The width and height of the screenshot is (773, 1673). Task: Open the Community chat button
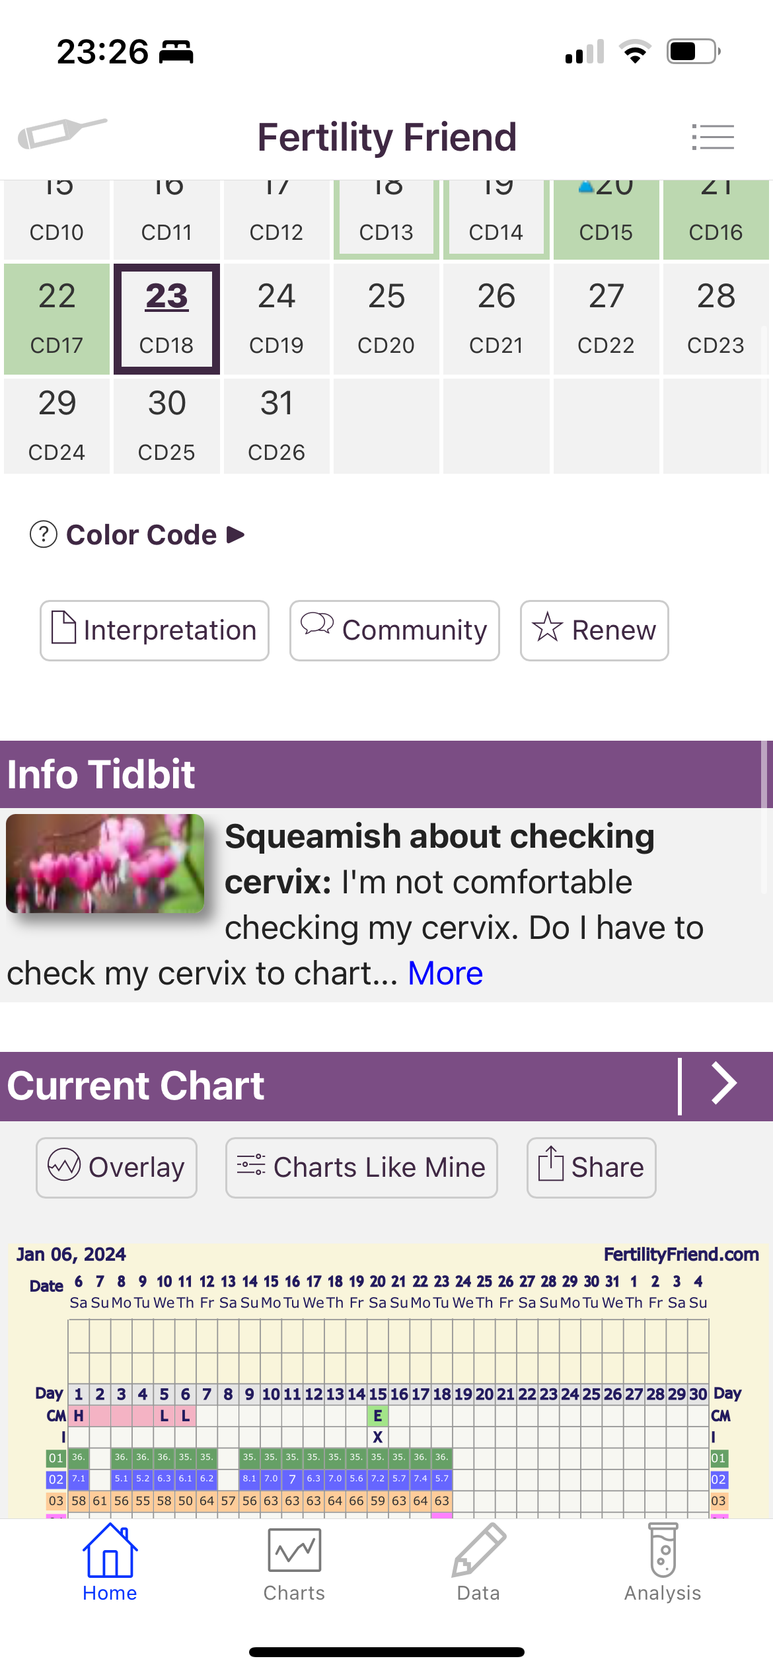394,630
